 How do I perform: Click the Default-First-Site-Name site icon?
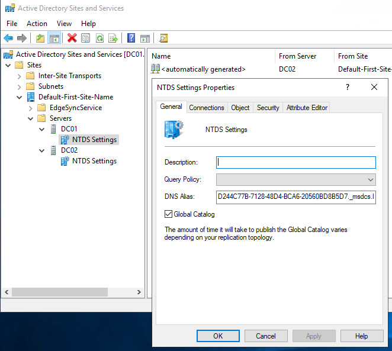(31, 97)
